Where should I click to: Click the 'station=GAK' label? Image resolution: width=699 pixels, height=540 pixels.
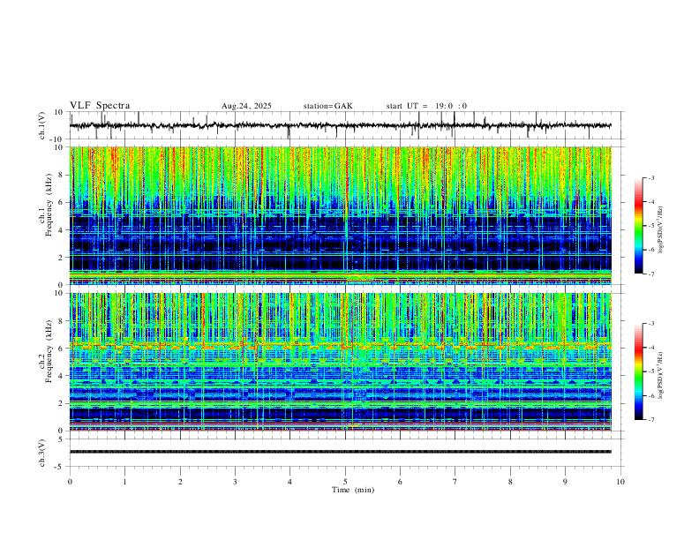pyautogui.click(x=327, y=106)
